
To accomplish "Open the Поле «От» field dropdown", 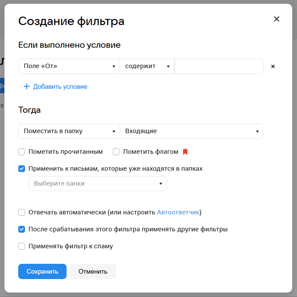I will (69, 66).
